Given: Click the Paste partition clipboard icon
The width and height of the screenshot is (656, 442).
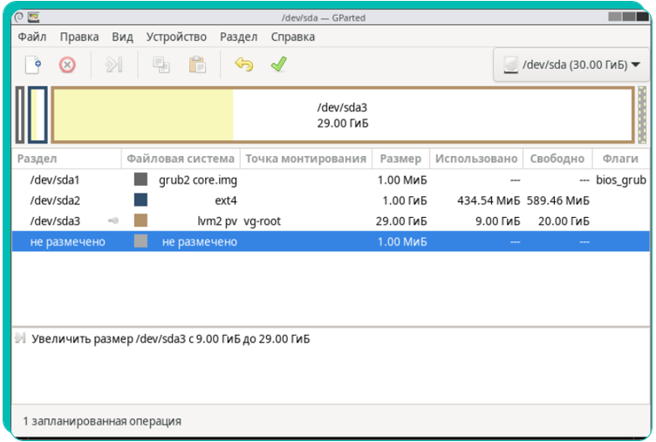Looking at the screenshot, I should click(197, 65).
